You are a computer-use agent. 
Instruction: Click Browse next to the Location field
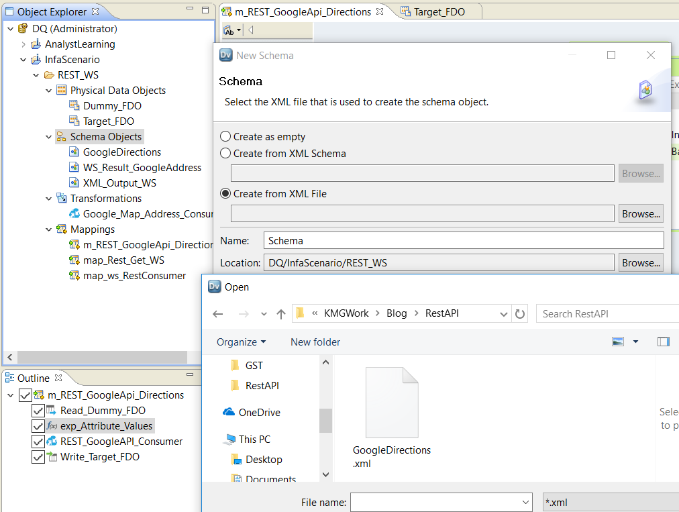point(640,262)
